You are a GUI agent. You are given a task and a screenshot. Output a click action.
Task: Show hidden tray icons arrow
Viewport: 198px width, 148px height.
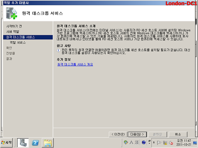tap(154, 143)
